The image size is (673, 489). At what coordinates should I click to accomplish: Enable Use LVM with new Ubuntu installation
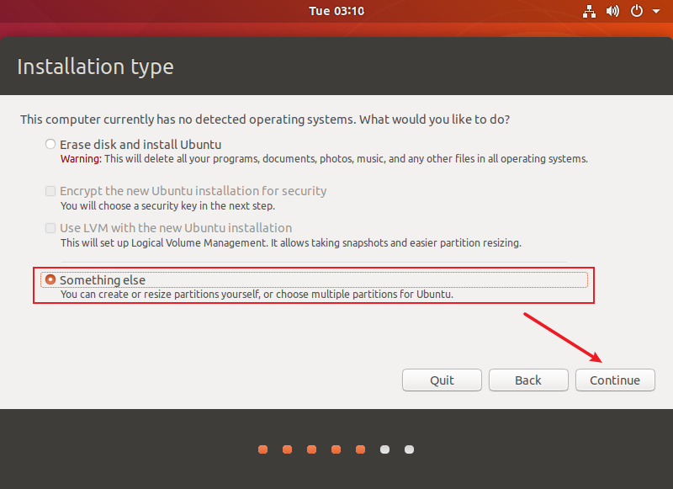pyautogui.click(x=50, y=228)
